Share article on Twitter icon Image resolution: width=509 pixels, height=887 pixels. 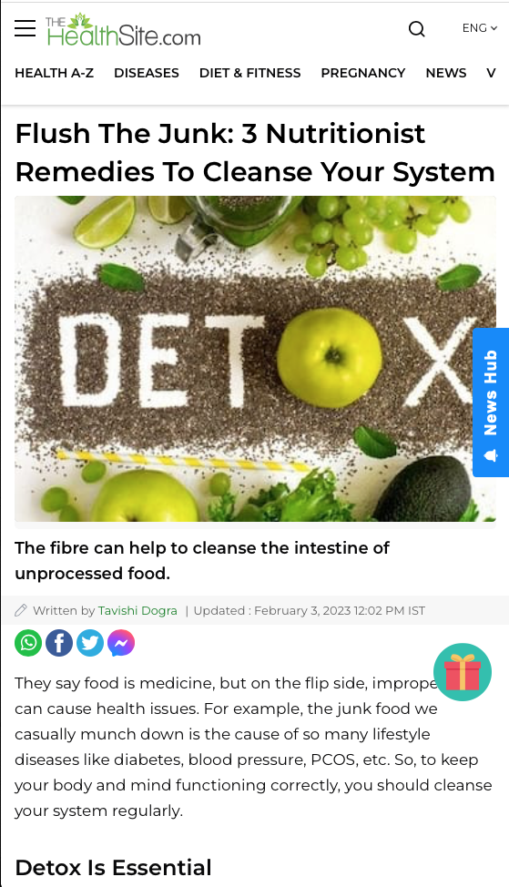[x=90, y=643]
